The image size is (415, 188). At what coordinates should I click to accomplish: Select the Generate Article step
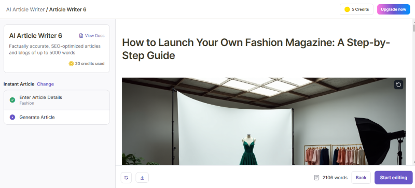57,117
